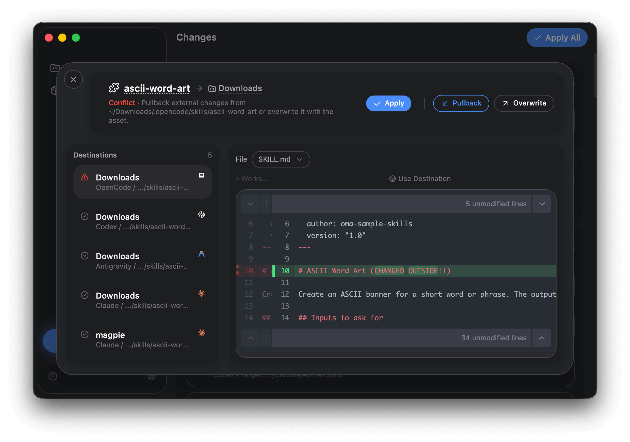Click the OpenCode icon on the conflicted destination
This screenshot has width=630, height=442.
tap(202, 175)
